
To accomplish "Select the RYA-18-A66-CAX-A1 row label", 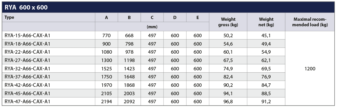I will [x=27, y=44].
